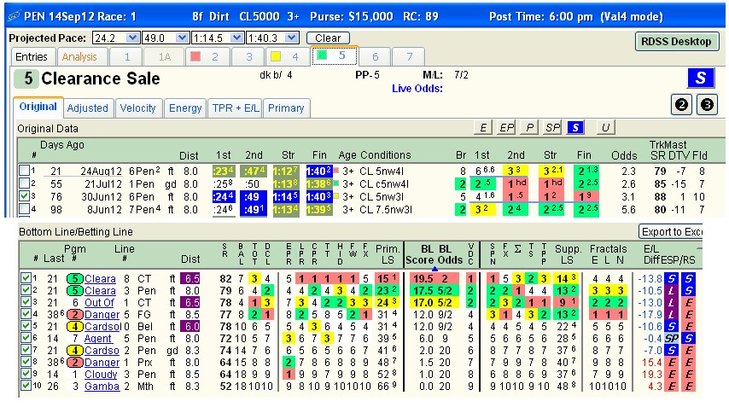Toggle checkbox for past line 1 (24Aug12)
Screen dimensions: 729x413
pos(24,171)
